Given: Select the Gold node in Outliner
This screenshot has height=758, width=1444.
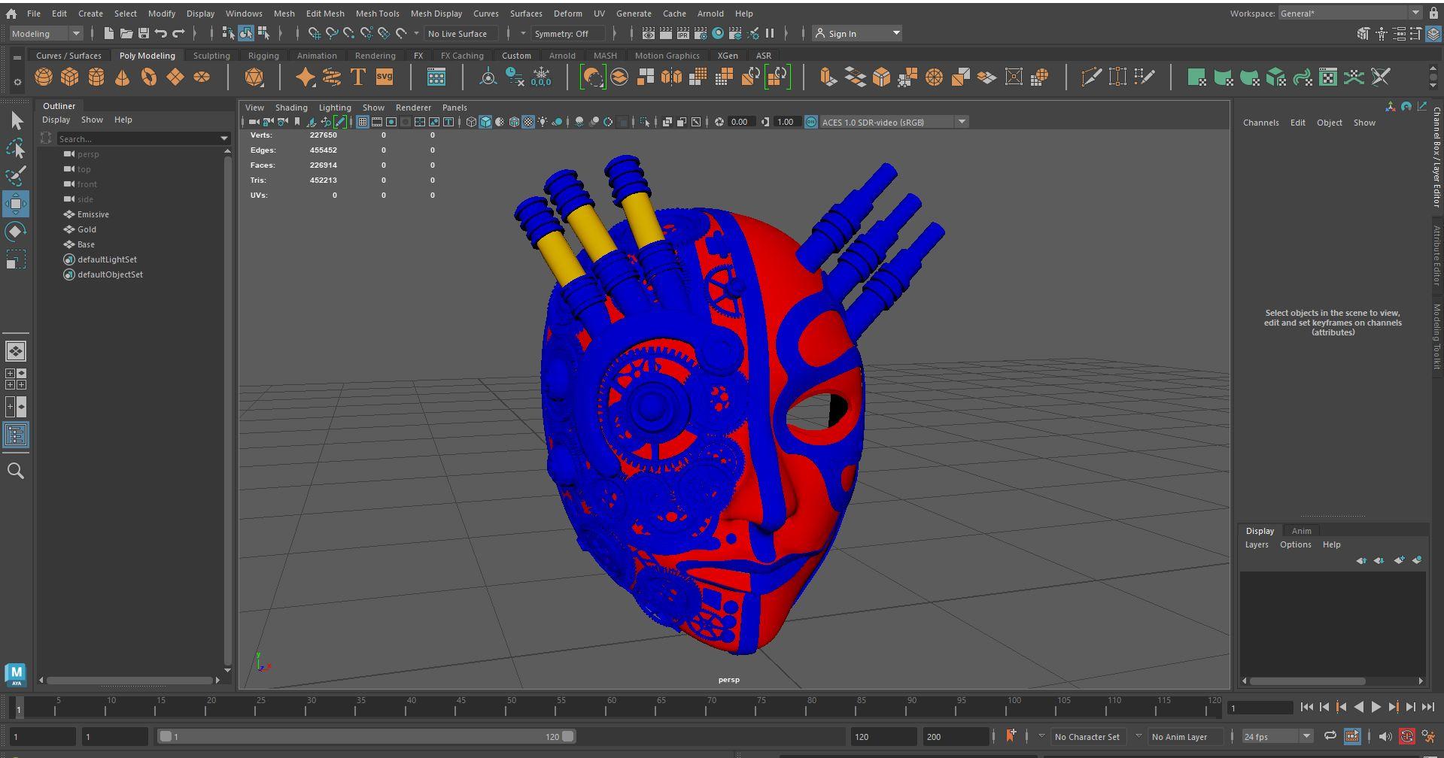Looking at the screenshot, I should (87, 229).
